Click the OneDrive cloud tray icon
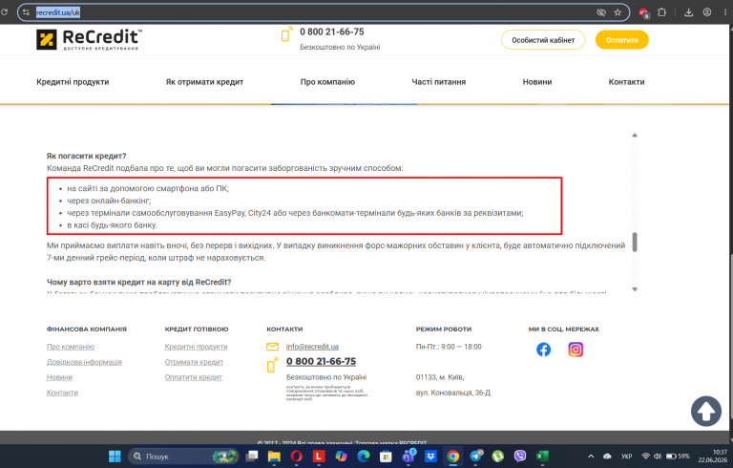 (x=607, y=457)
